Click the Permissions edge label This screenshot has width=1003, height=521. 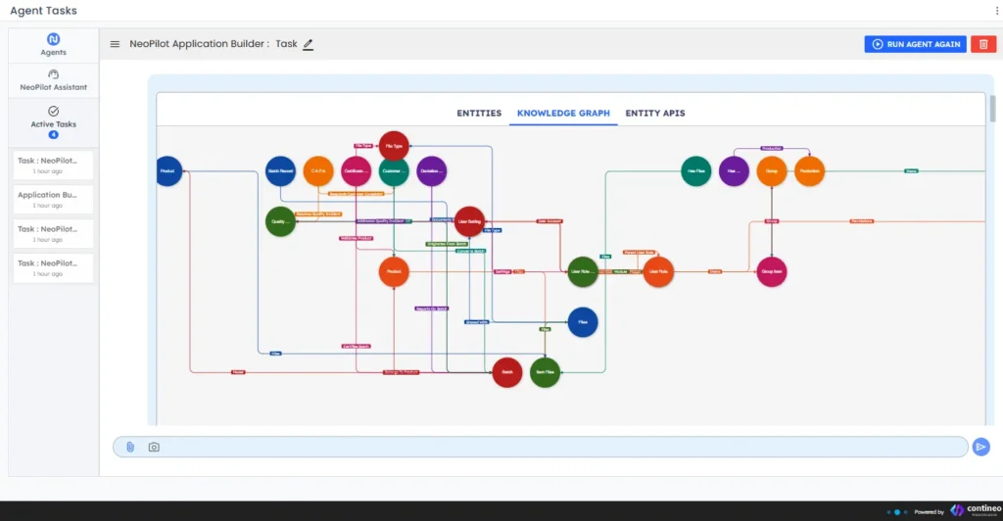[x=862, y=221]
